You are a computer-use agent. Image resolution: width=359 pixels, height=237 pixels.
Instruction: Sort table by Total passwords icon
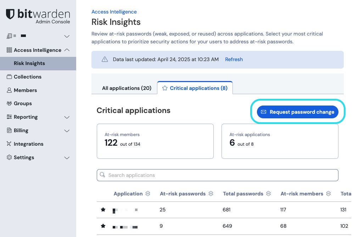click(x=268, y=194)
